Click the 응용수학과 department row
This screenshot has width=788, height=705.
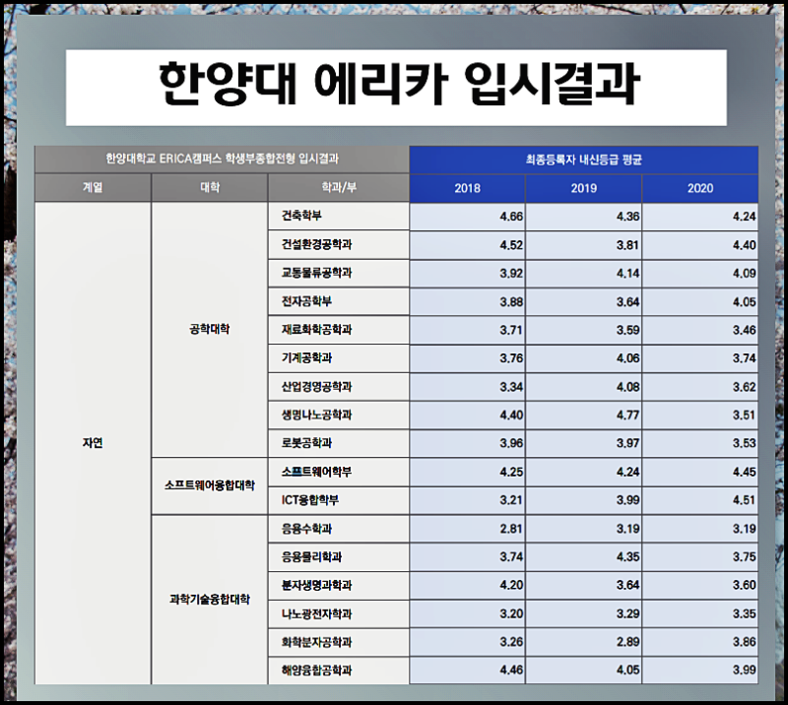pyautogui.click(x=339, y=529)
